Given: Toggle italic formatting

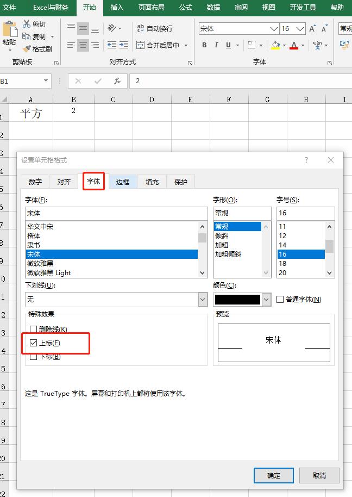Looking at the screenshot, I should coord(216,45).
